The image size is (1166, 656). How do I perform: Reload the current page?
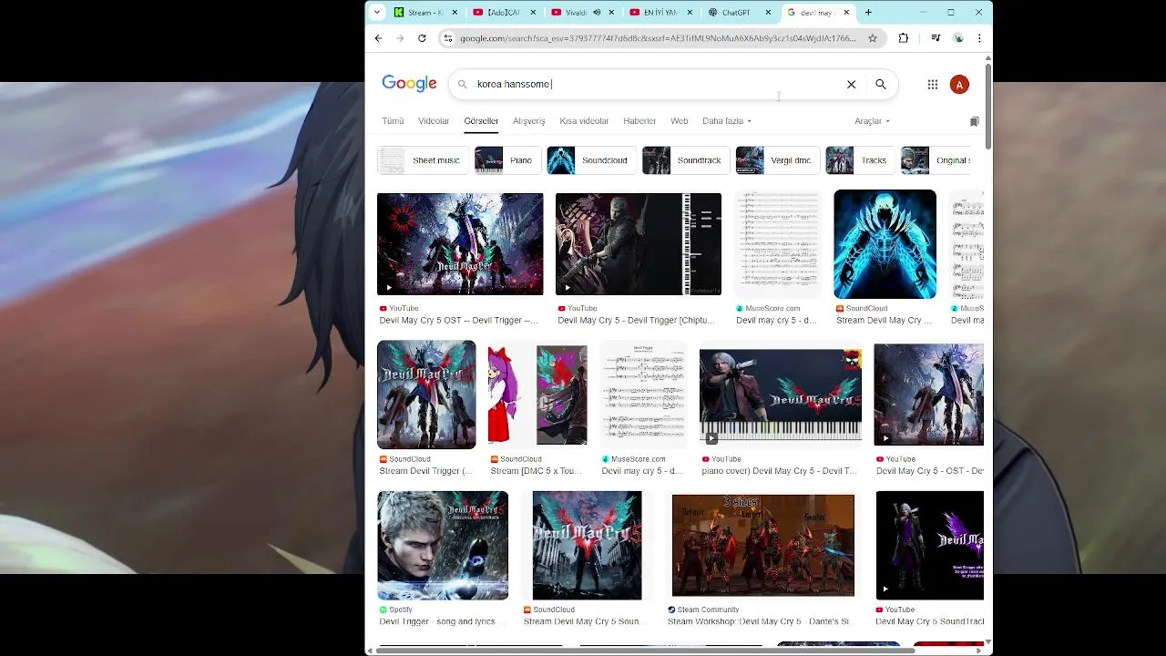(422, 38)
